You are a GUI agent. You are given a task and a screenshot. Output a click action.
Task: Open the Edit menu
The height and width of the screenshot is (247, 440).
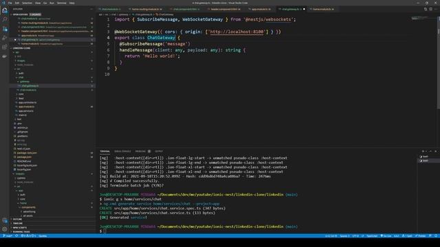pyautogui.click(x=17, y=3)
